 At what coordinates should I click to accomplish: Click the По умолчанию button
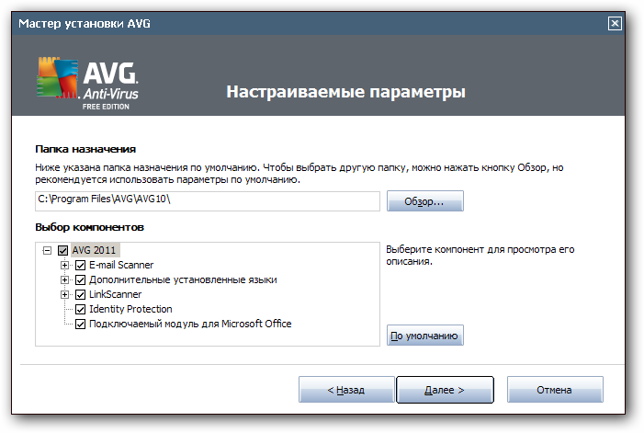[425, 336]
